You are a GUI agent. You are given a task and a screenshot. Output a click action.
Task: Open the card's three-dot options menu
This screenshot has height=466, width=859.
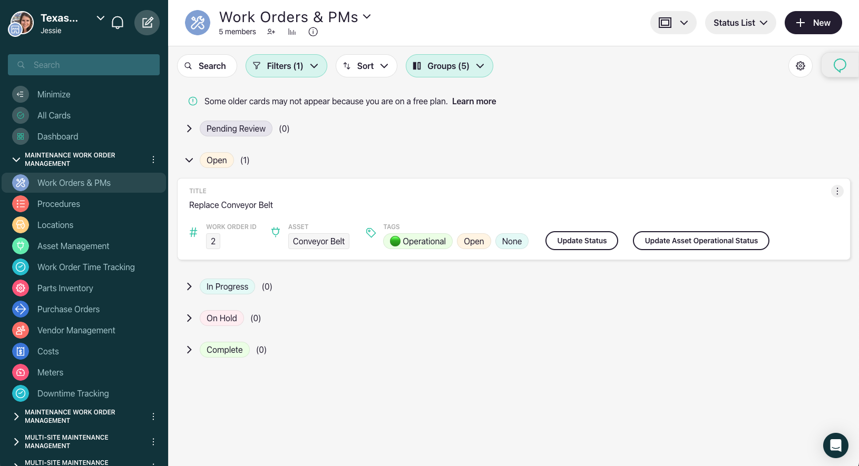837,191
